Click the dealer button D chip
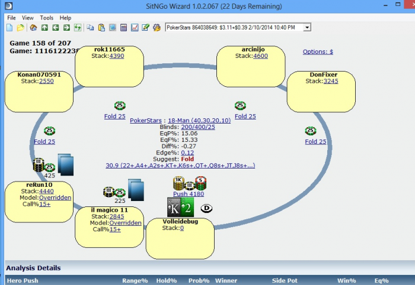Screen dimensions: 415x285 206,209
